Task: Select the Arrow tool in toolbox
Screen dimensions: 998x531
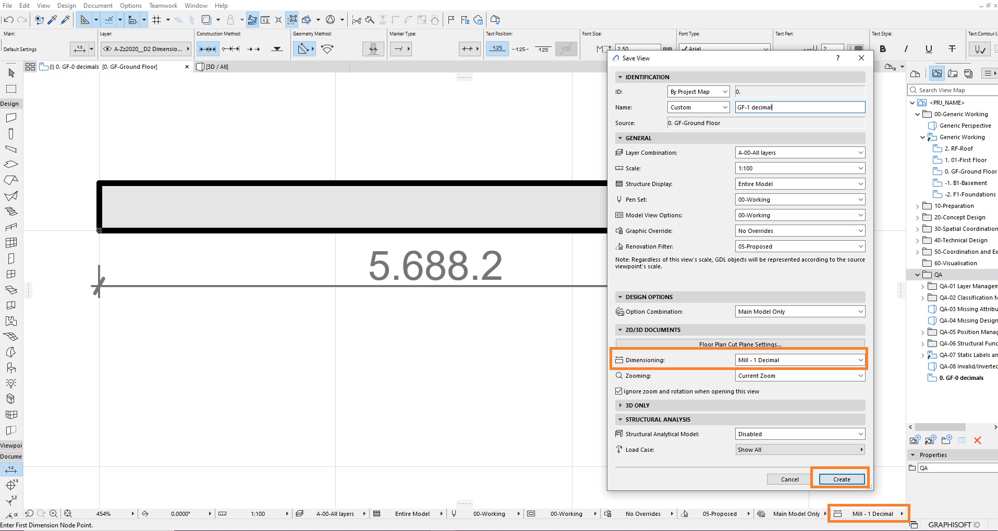Action: tap(11, 73)
